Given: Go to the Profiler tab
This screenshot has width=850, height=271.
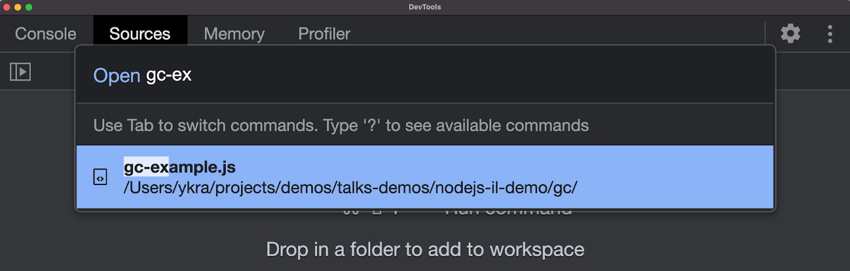Looking at the screenshot, I should [x=324, y=34].
